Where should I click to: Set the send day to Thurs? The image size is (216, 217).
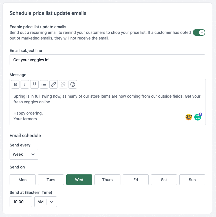[x=107, y=180]
